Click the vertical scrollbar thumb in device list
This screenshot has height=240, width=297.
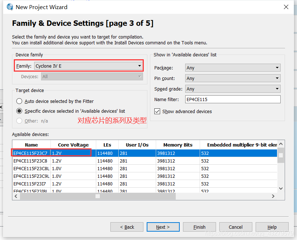pos(281,155)
